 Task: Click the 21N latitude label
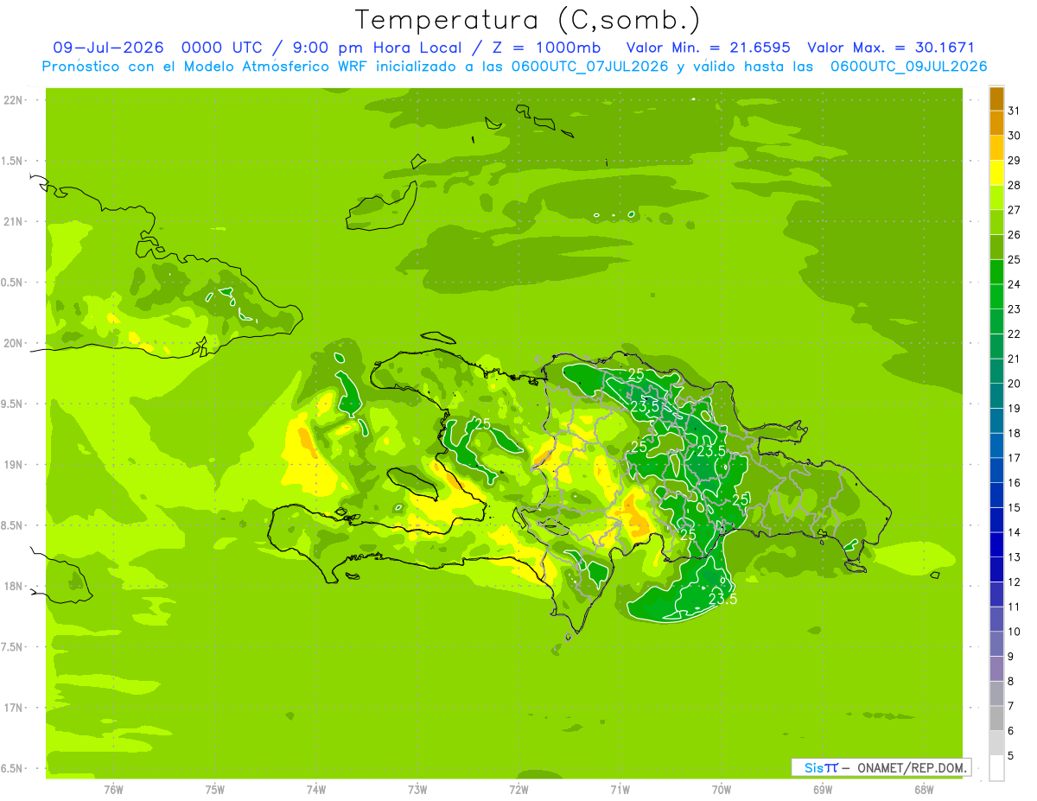[x=14, y=222]
